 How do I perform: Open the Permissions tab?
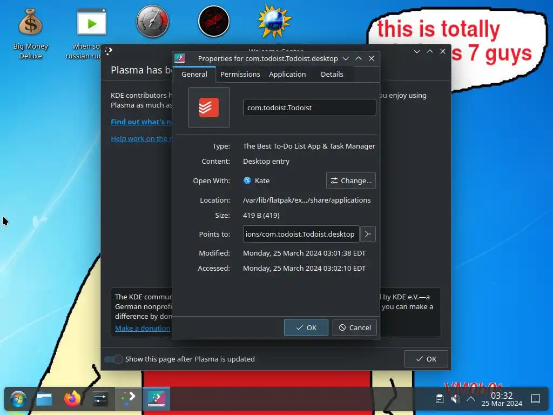pos(240,74)
